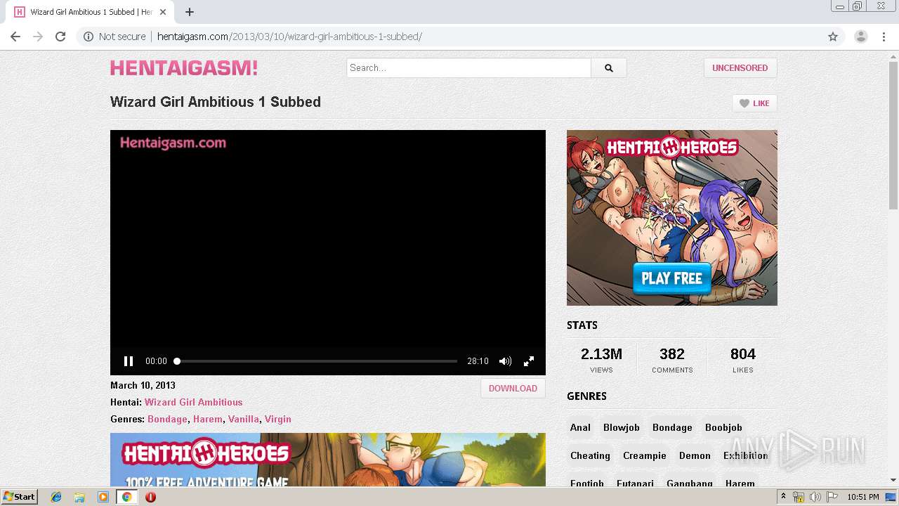Screen dimensions: 899x506
Task: Click the network status tray icon
Action: (799, 497)
